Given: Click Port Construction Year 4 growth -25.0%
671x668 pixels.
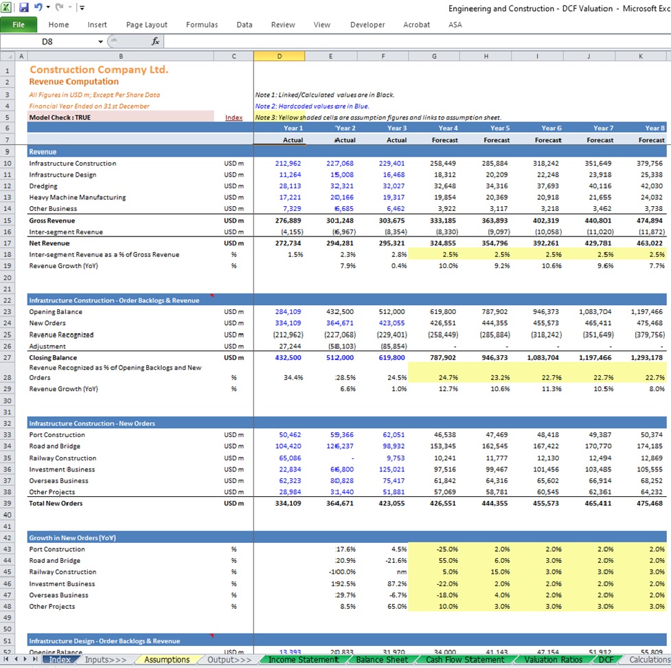Looking at the screenshot, I should click(447, 549).
